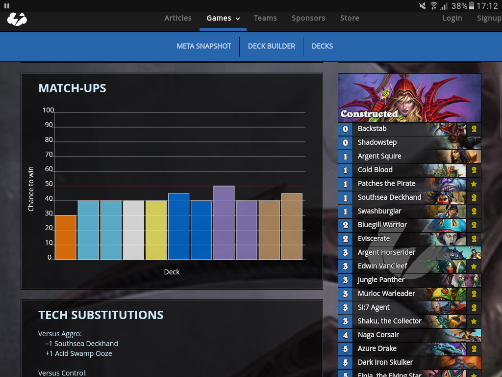Open the Edwin VanCleef card entry
Viewport: 502px width, 377px height.
[409, 267]
